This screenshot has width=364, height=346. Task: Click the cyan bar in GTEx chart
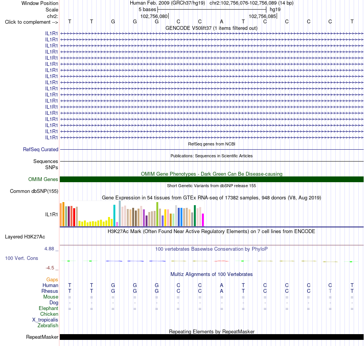[x=114, y=215]
